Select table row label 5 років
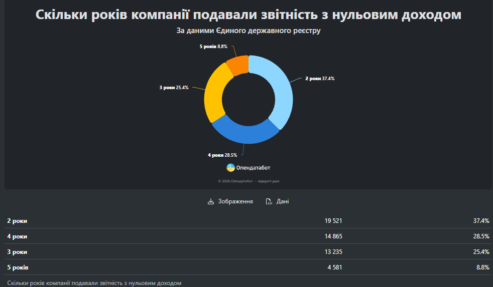The image size is (493, 287). pyautogui.click(x=18, y=267)
